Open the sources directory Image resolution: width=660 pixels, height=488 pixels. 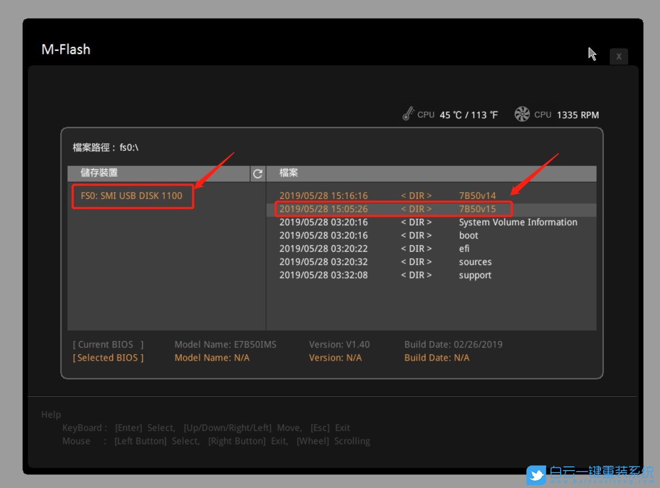(x=475, y=262)
